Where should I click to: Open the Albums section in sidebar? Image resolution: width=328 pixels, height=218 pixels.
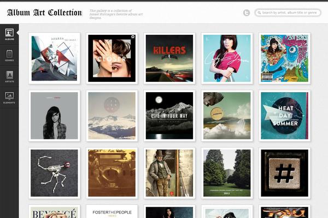(9, 34)
